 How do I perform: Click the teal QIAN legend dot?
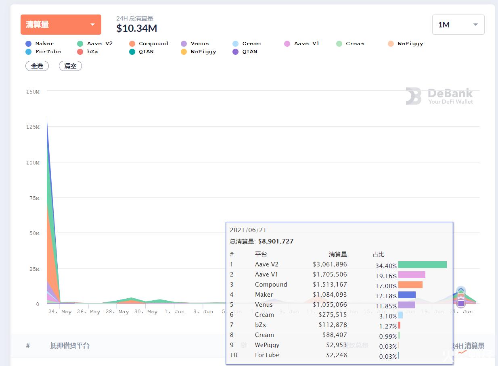click(132, 52)
